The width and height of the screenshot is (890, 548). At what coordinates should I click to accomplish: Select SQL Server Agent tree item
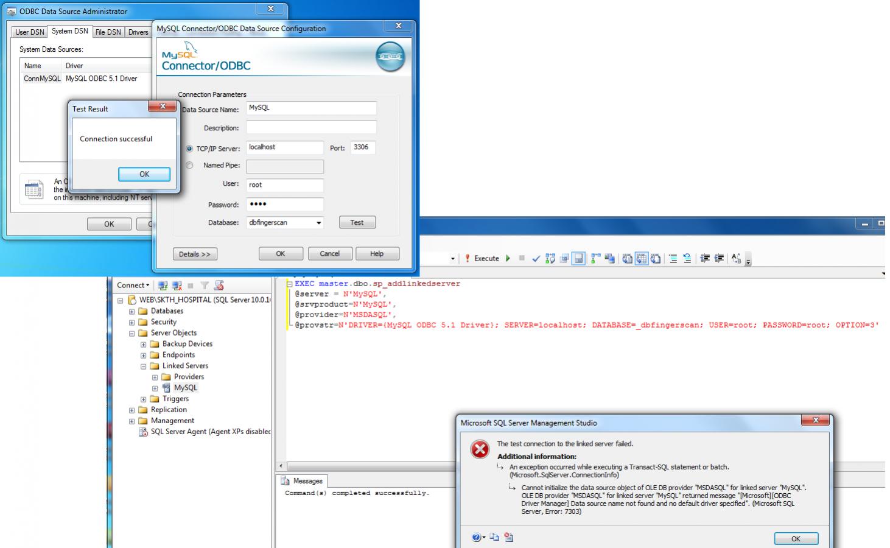pyautogui.click(x=211, y=432)
